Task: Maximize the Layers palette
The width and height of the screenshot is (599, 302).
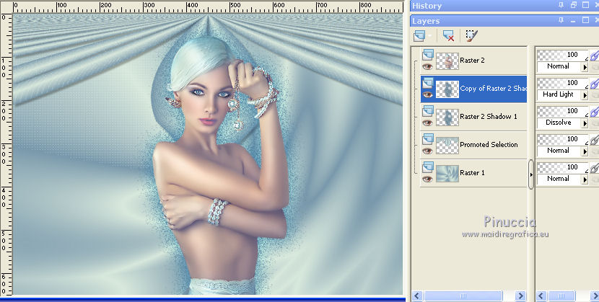Action: coord(585,20)
